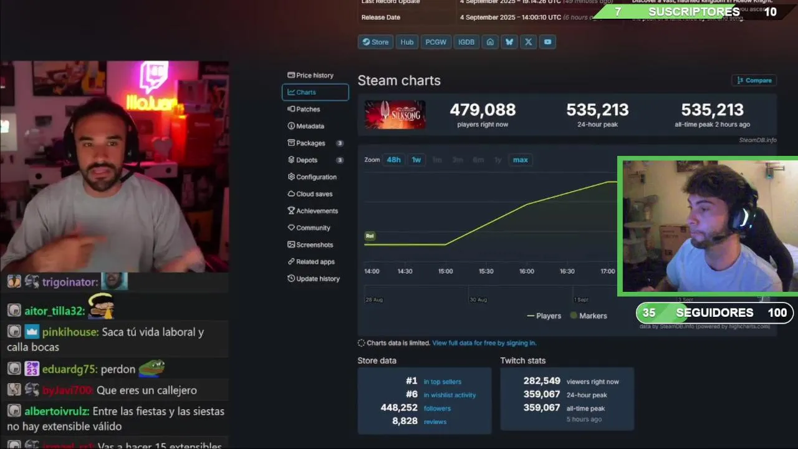
Task: Select the Charts sidebar item
Action: point(315,92)
